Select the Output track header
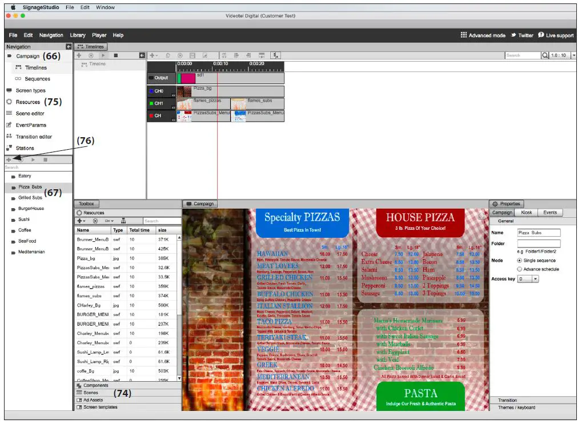This screenshot has height=423, width=578. (161, 78)
